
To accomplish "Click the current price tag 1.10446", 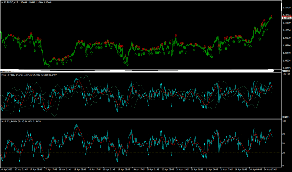I will pyautogui.click(x=286, y=18).
